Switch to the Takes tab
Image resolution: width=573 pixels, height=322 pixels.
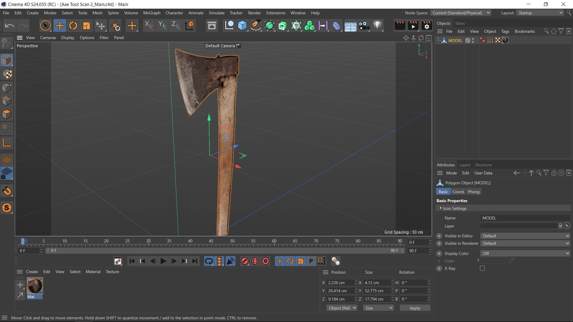tap(460, 23)
